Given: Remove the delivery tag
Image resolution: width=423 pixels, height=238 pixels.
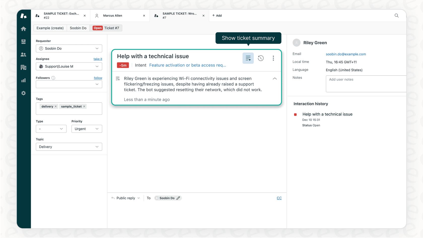Looking at the screenshot, I should click(x=56, y=106).
